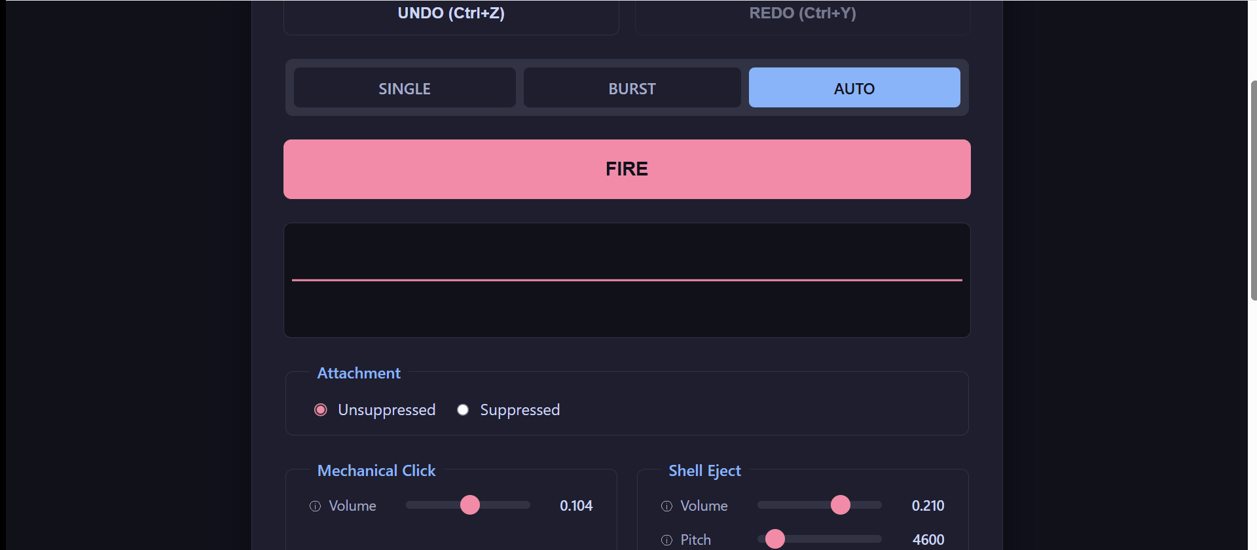Click the Attachment section heading
Viewport: 1257px width, 550px height.
click(x=359, y=373)
